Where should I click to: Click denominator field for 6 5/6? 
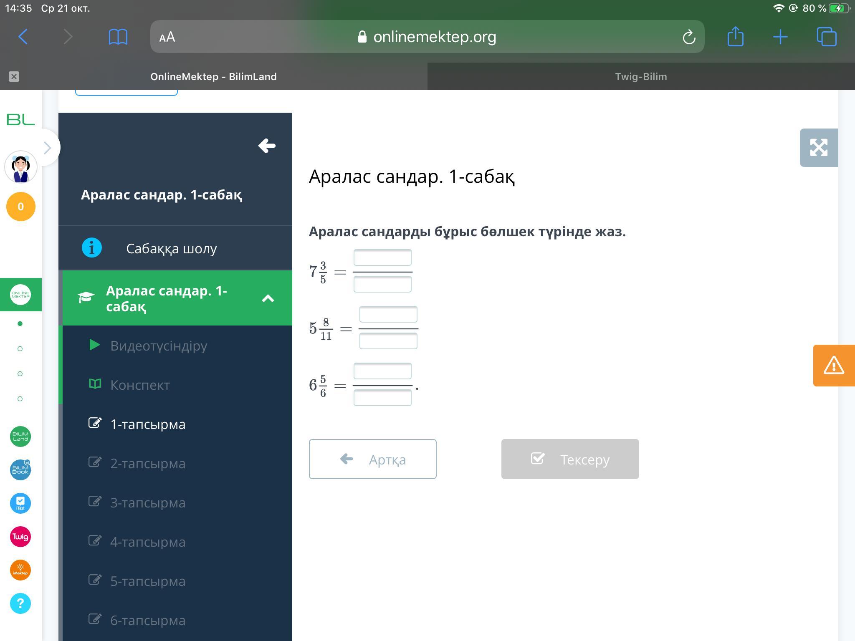point(382,398)
